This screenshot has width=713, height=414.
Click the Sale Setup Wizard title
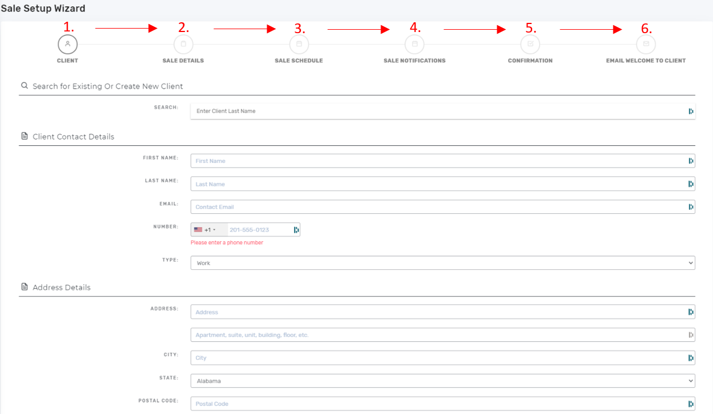click(x=43, y=9)
